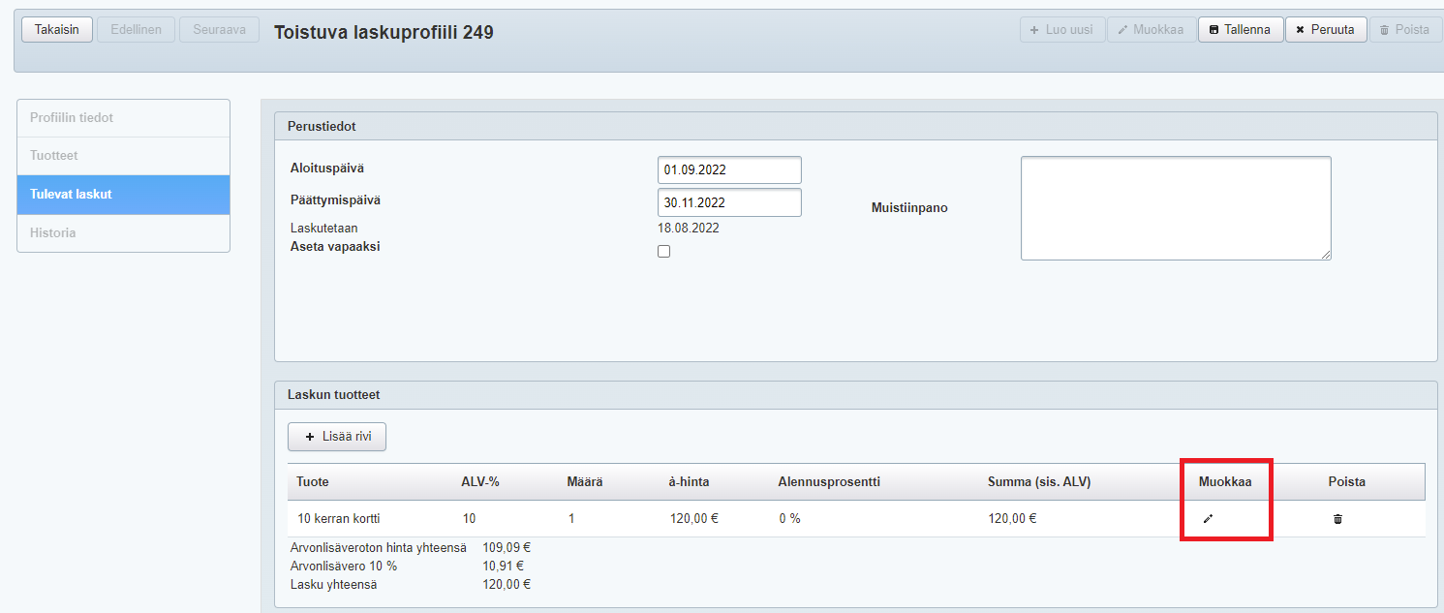Toggle the Aseta vapaaksi checkbox
This screenshot has width=1444, height=613.
point(663,252)
